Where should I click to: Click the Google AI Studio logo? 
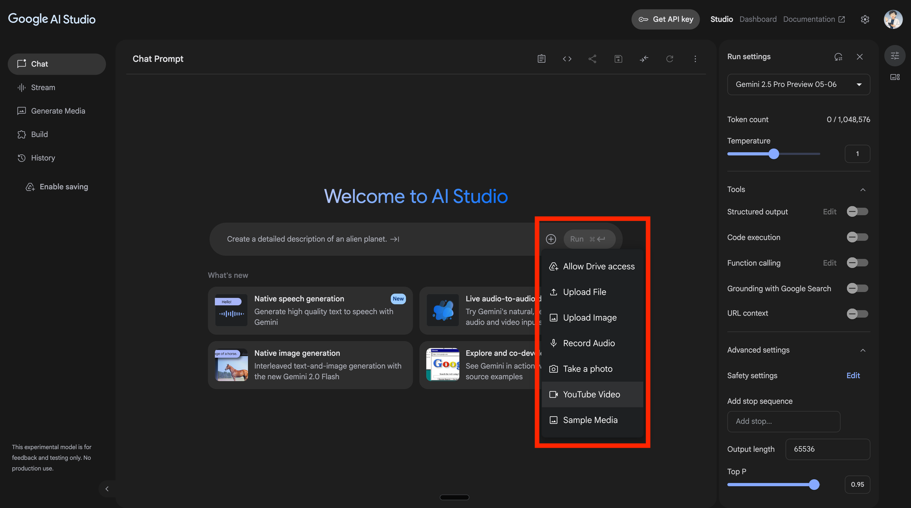coord(52,19)
